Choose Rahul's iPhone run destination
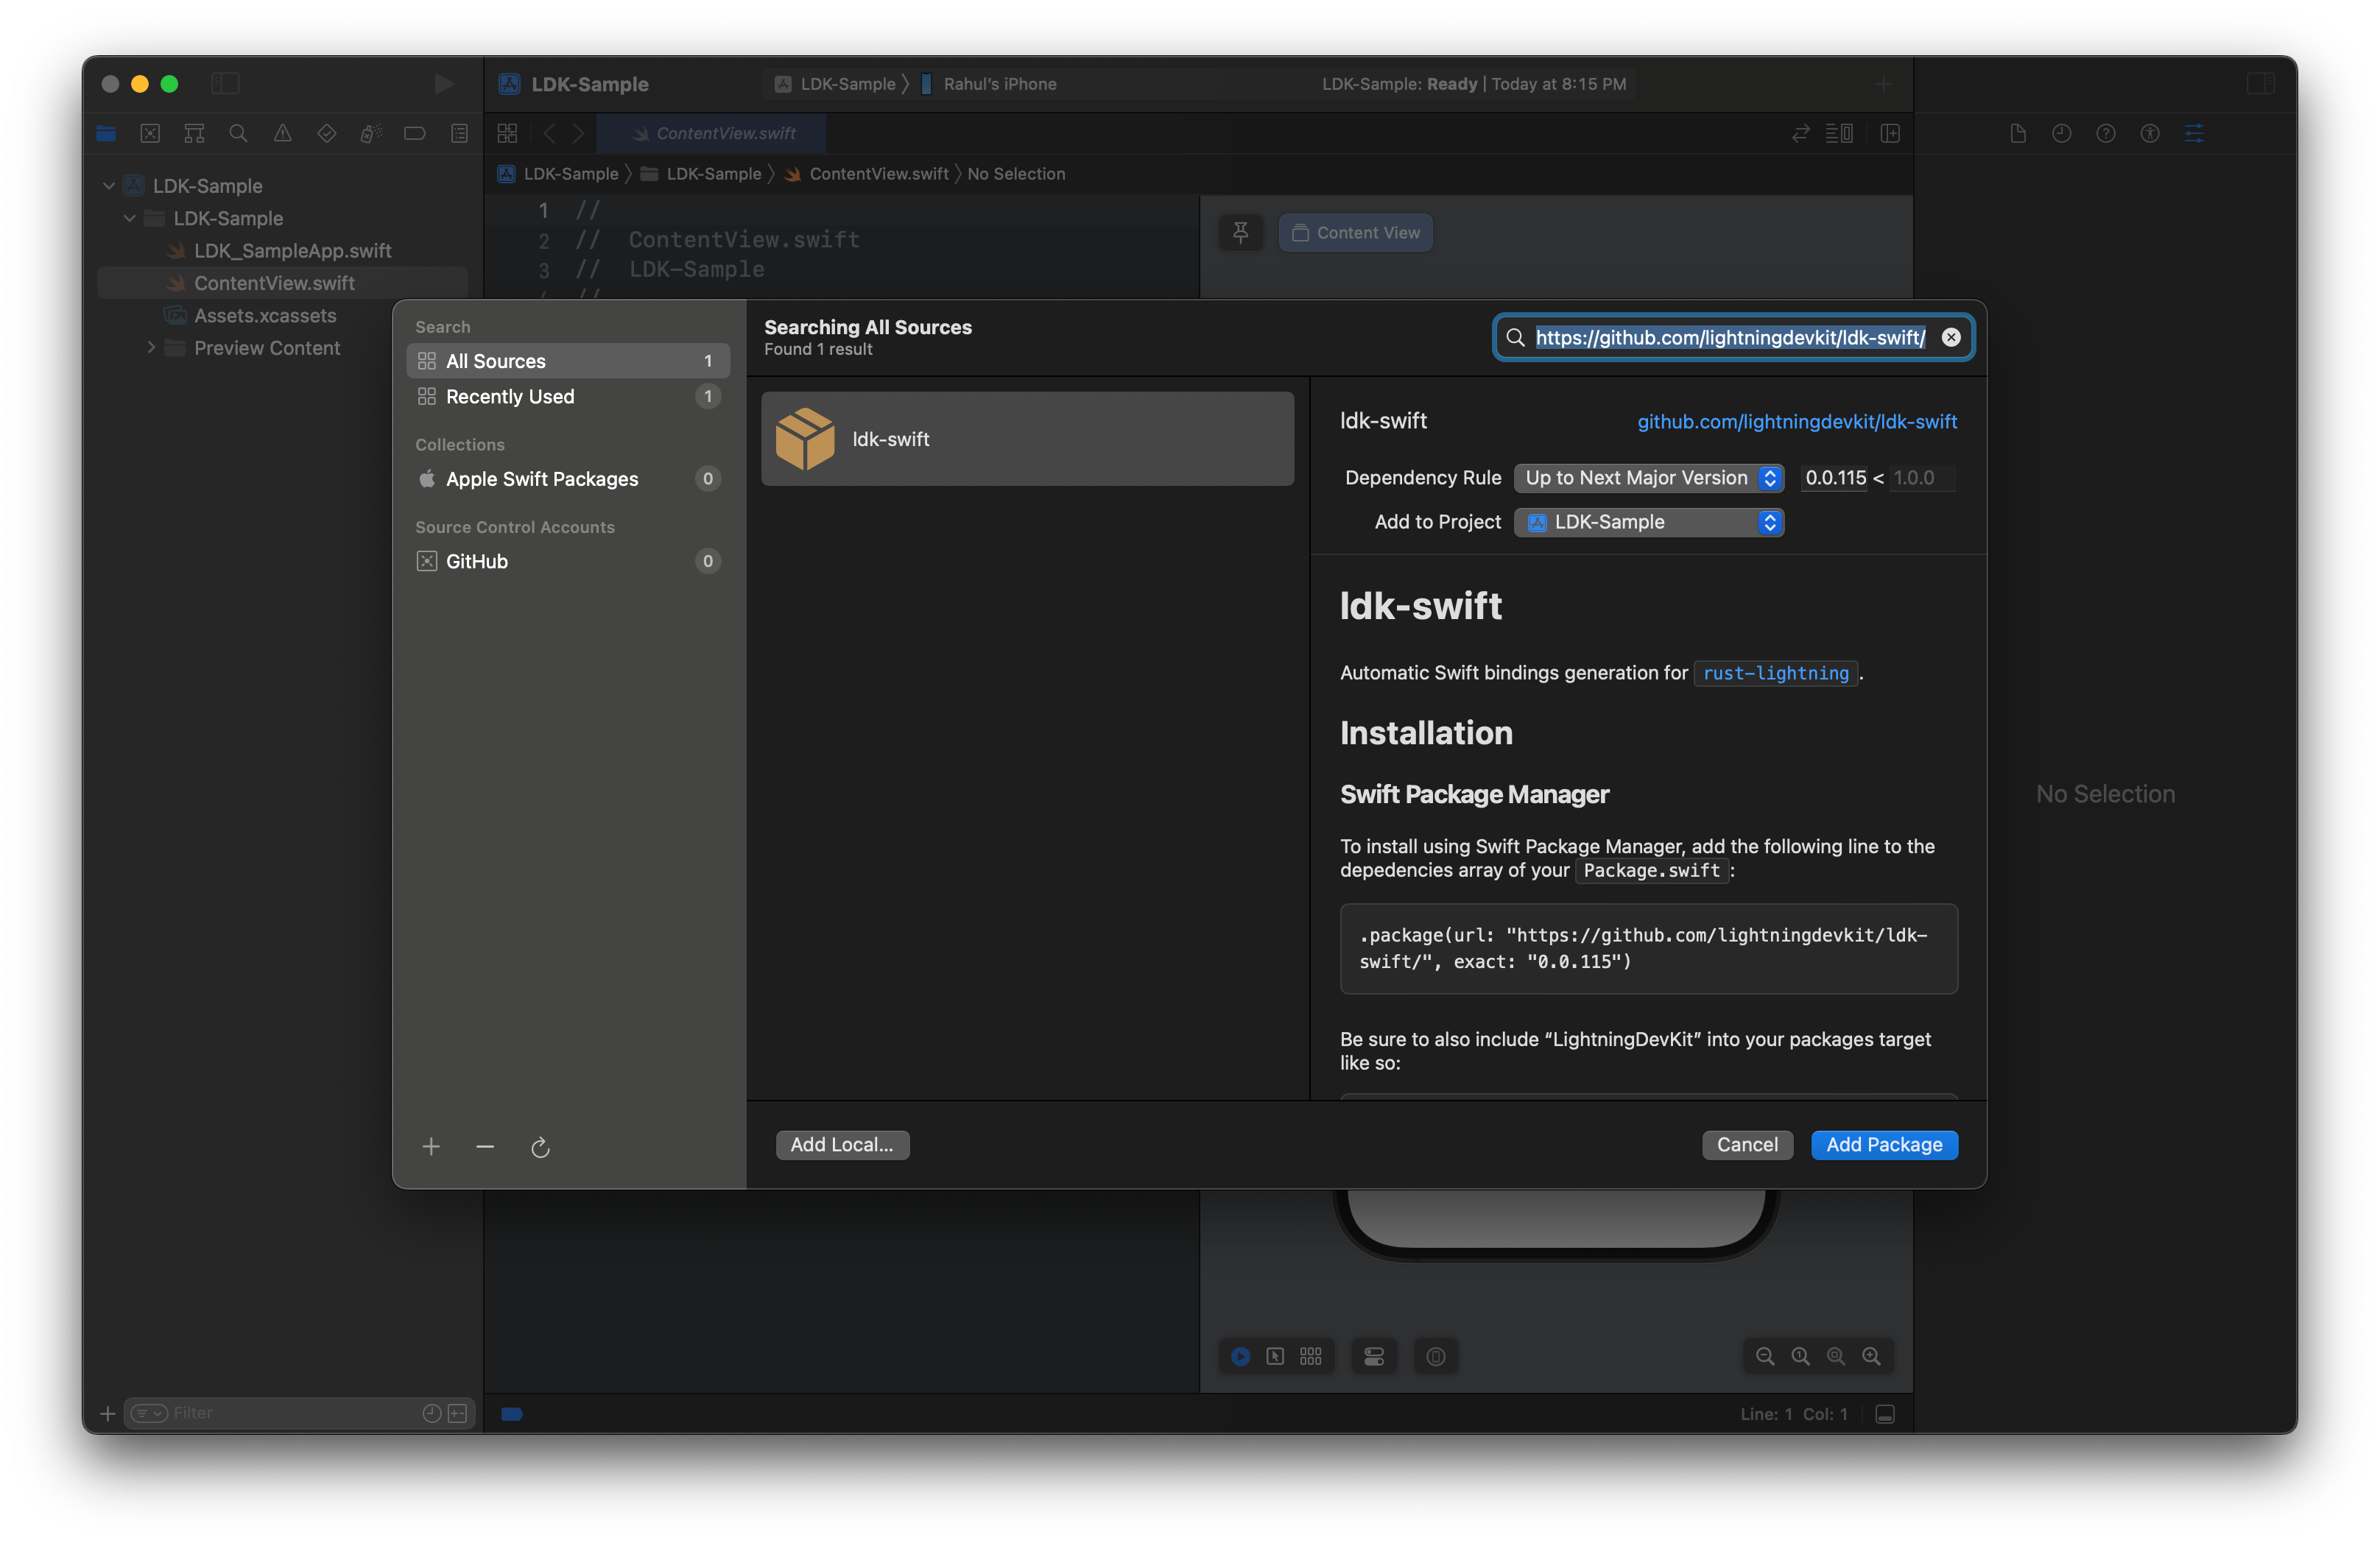2380x1543 pixels. (989, 84)
